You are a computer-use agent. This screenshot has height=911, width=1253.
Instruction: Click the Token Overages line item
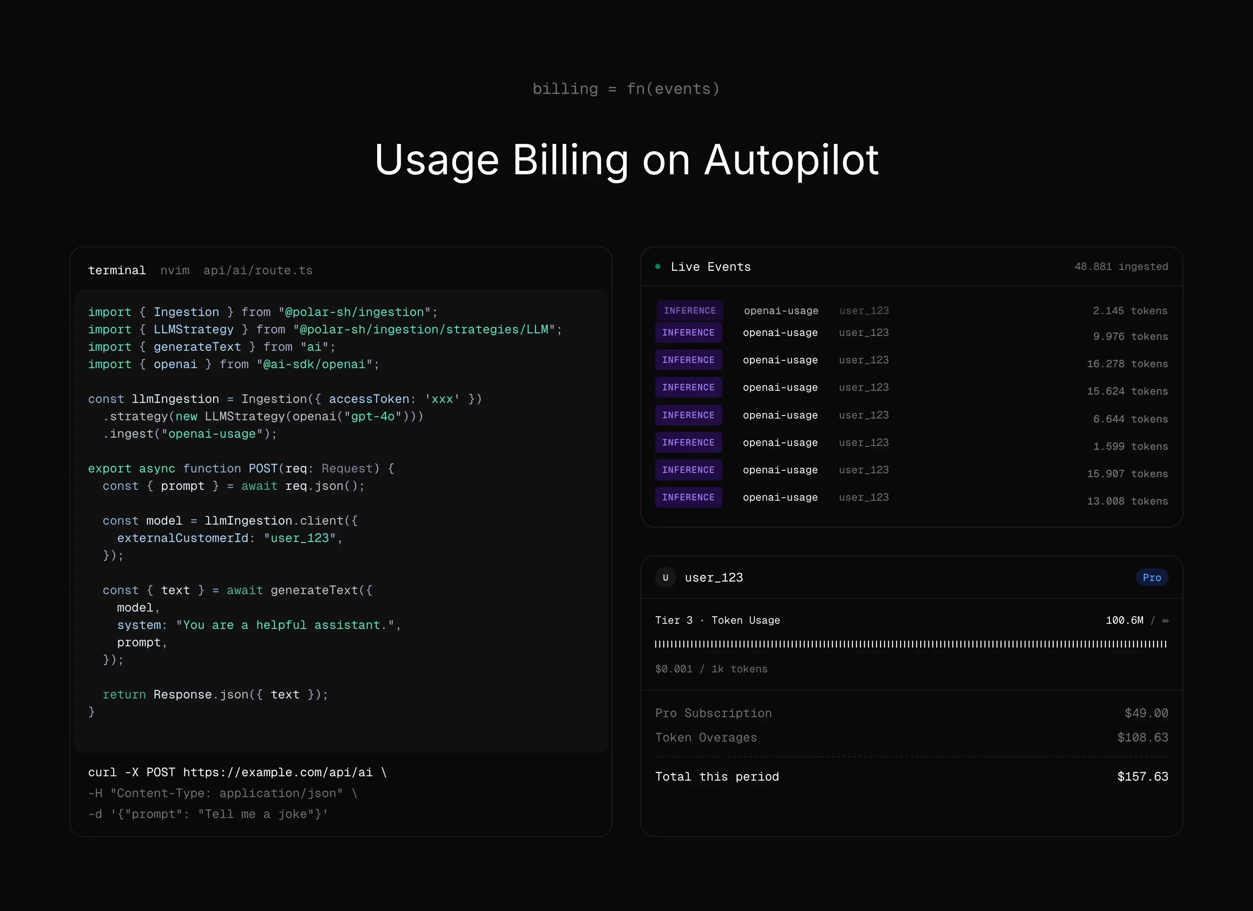(706, 737)
